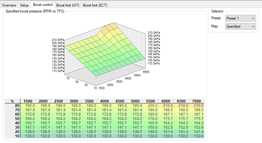Click the 198.5 cell at 70% and 6500
The height and width of the screenshot is (143, 262).
[x=181, y=110]
